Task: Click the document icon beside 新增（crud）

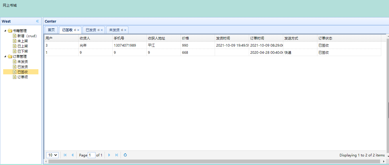Action: 14,36
